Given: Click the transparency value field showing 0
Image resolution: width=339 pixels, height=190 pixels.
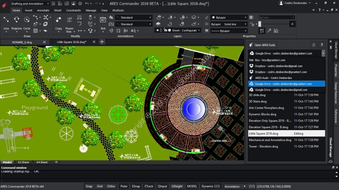Looking at the screenshot, I should [x=292, y=24].
